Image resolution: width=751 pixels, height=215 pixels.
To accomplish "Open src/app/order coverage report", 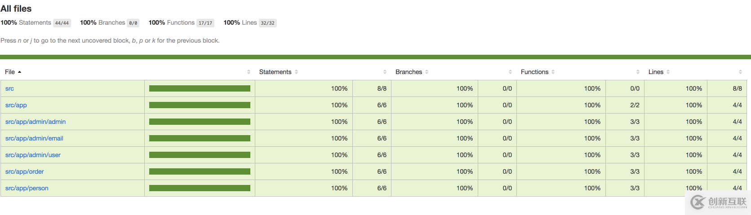I will (25, 171).
